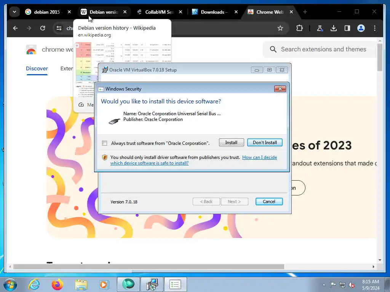Cancel the VirtualBox setup
The width and height of the screenshot is (390, 292).
[269, 202]
